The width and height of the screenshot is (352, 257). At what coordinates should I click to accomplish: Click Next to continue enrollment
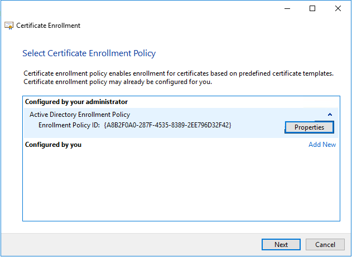click(x=281, y=244)
